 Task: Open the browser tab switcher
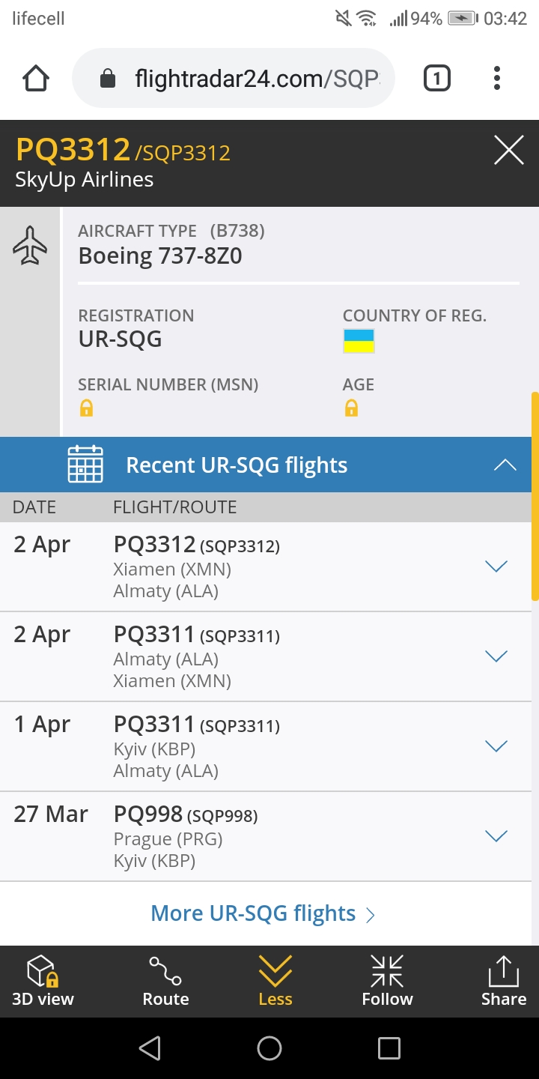pyautogui.click(x=437, y=79)
